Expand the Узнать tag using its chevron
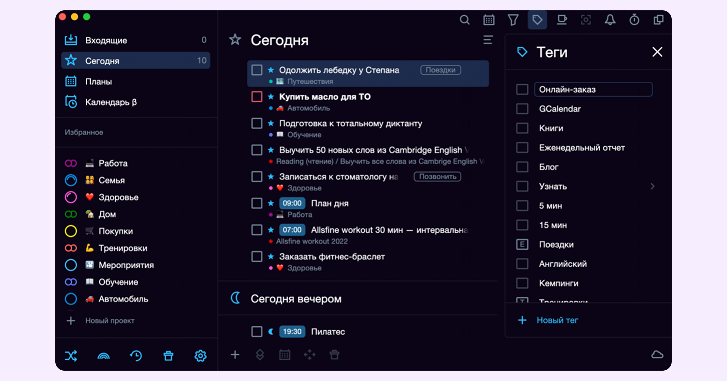 pyautogui.click(x=653, y=186)
